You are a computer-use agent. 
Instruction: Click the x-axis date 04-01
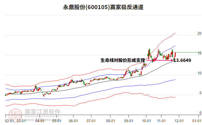point(40,121)
